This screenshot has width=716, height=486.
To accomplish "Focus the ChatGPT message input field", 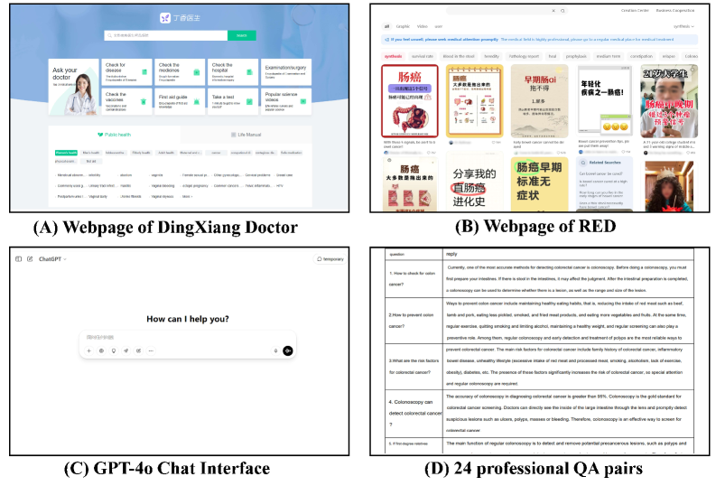I will (187, 338).
